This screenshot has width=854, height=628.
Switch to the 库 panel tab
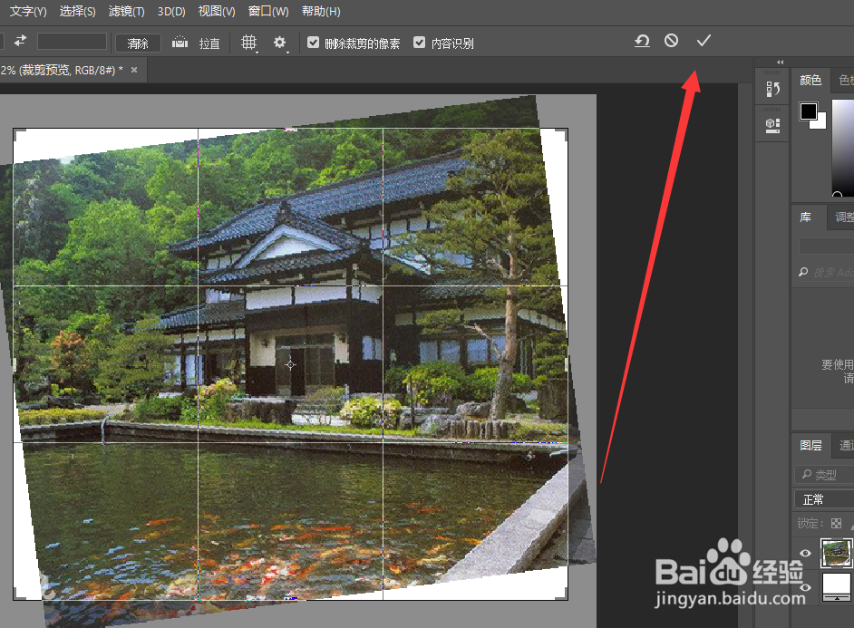point(806,217)
